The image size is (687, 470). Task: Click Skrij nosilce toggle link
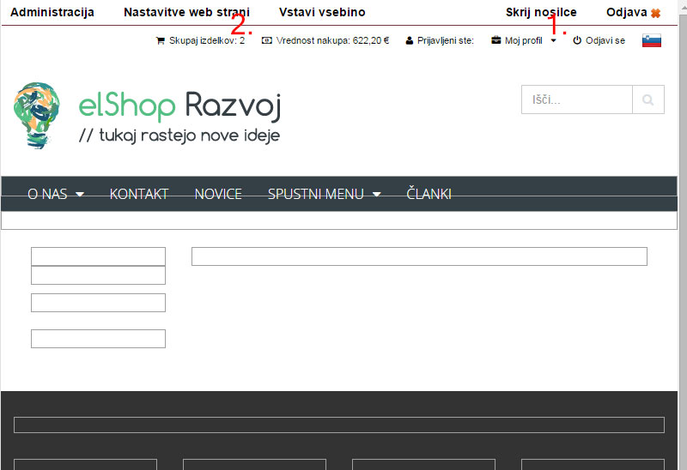point(541,12)
